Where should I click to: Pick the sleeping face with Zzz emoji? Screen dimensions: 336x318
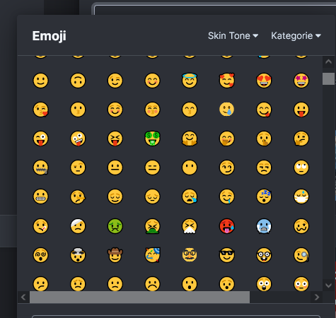pyautogui.click(x=264, y=196)
